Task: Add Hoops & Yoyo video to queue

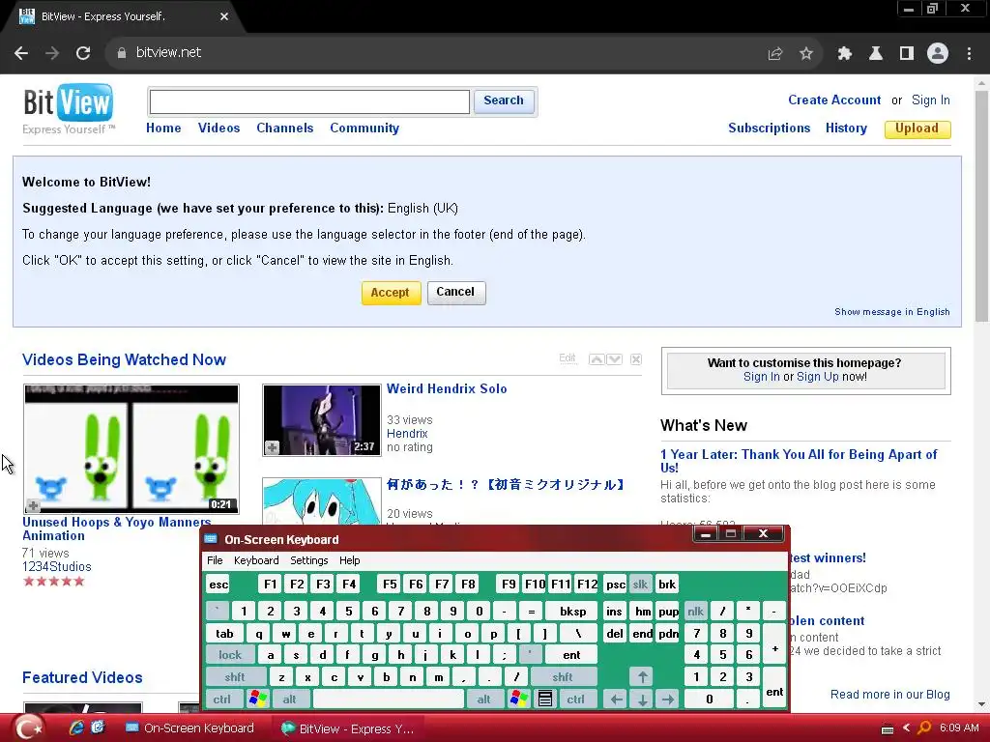Action: click(x=34, y=505)
